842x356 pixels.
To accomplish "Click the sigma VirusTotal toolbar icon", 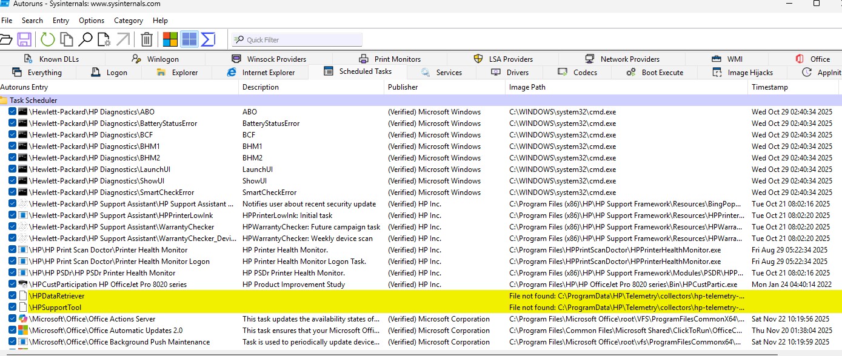I will point(208,39).
